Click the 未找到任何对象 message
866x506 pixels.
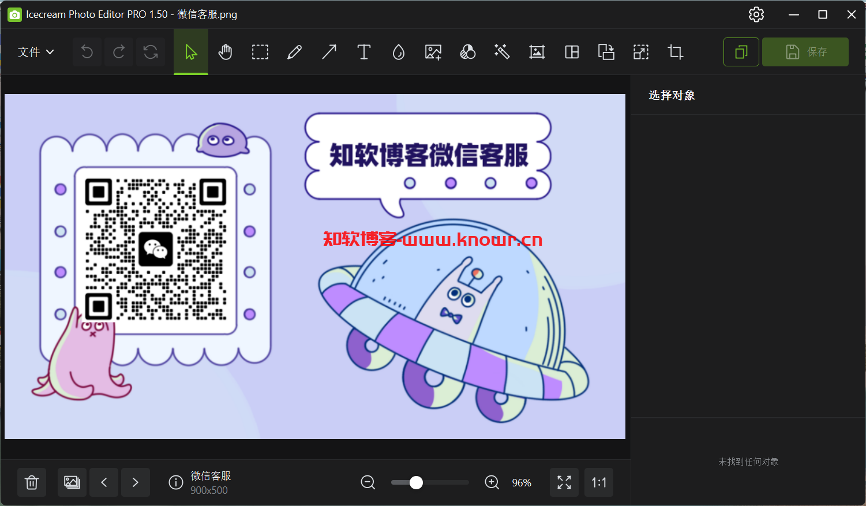click(748, 462)
